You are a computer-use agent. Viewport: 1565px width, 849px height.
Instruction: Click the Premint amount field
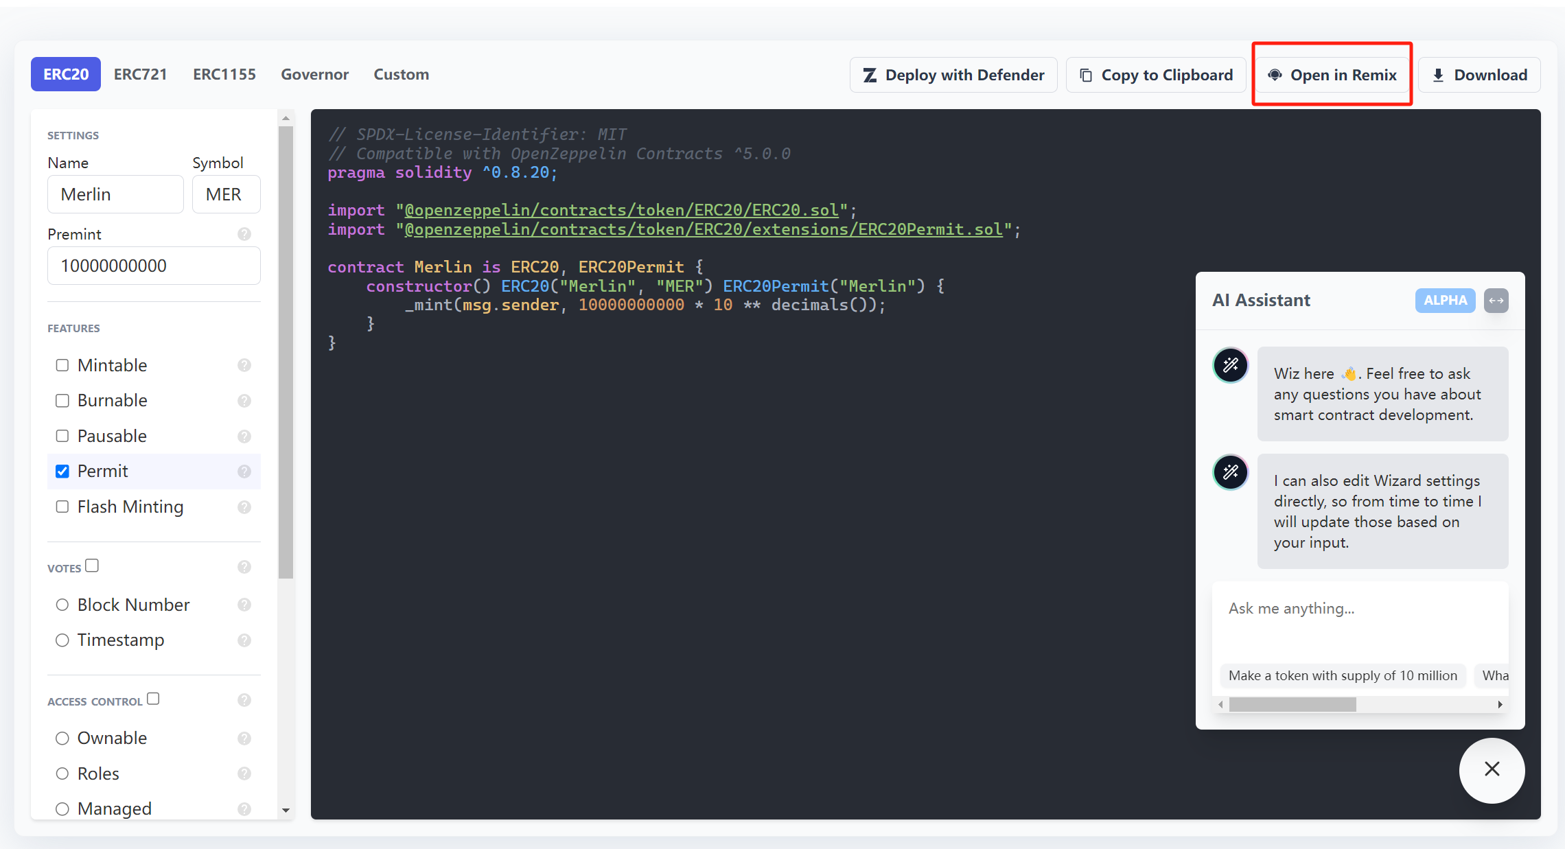154,266
